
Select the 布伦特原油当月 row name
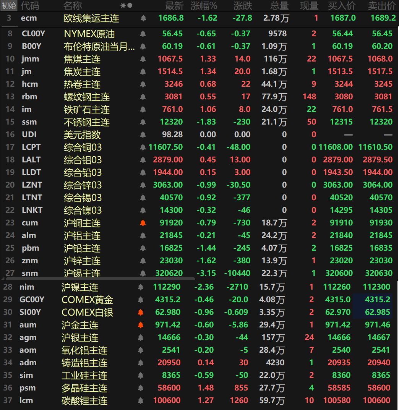coord(99,46)
